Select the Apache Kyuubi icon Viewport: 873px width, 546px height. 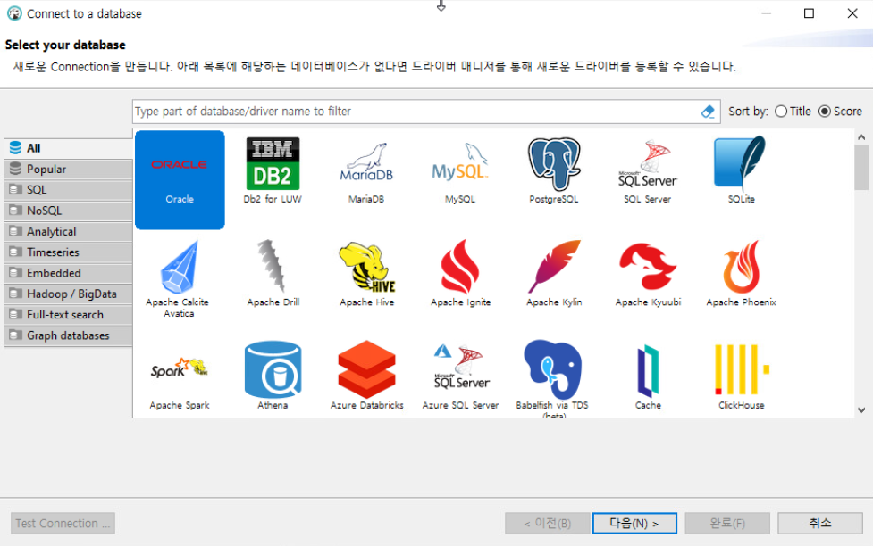click(x=648, y=274)
